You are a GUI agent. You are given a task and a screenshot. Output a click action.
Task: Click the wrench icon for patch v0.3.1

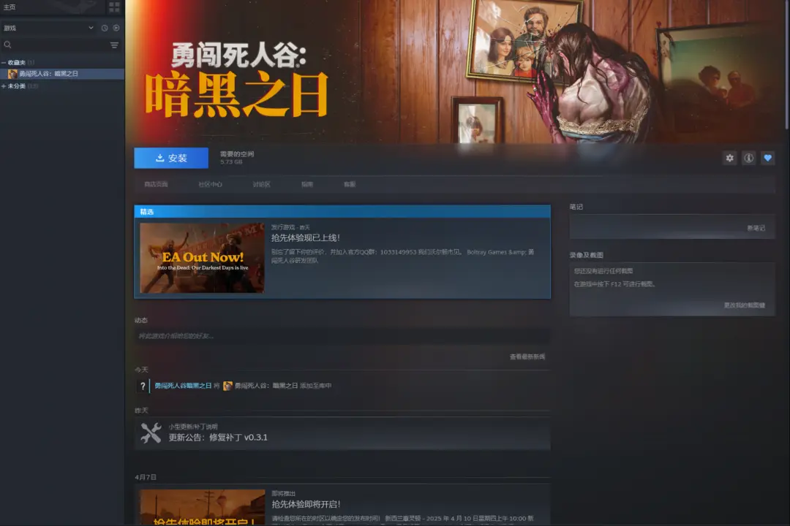click(151, 433)
